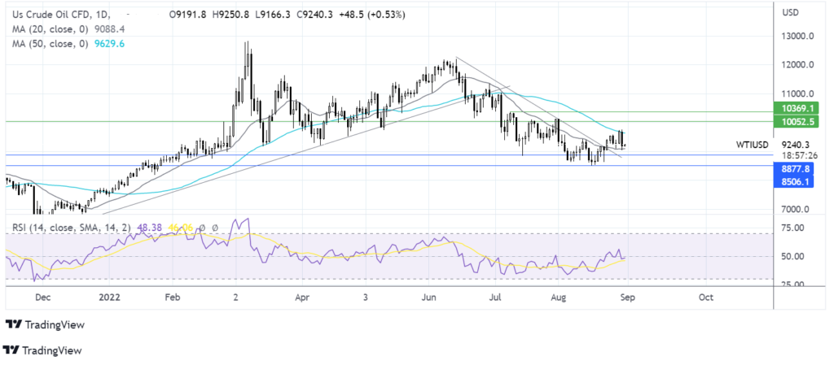Click the Feb date on time axis
This screenshot has height=365, width=834.
coord(174,297)
